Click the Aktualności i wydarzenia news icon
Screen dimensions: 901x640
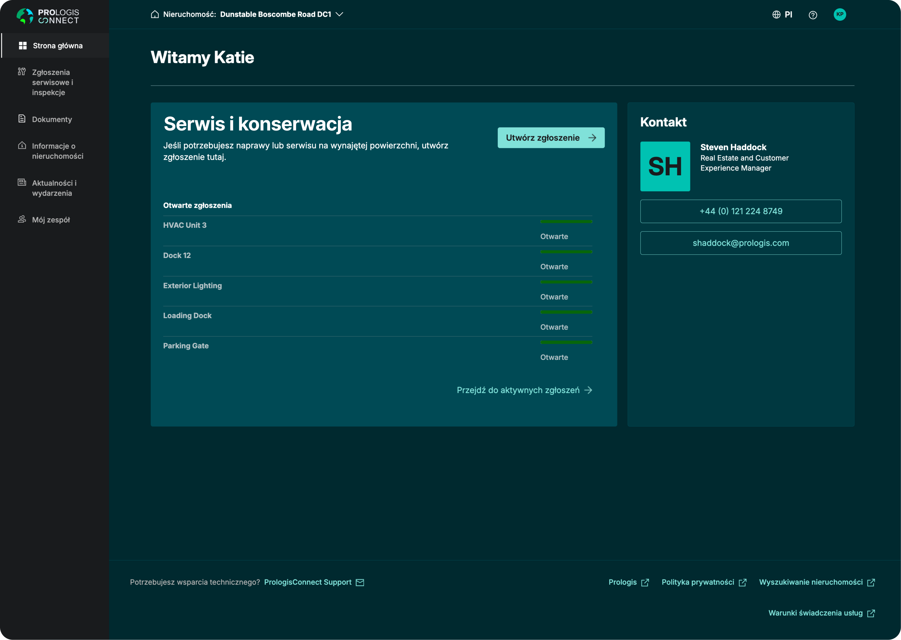22,182
